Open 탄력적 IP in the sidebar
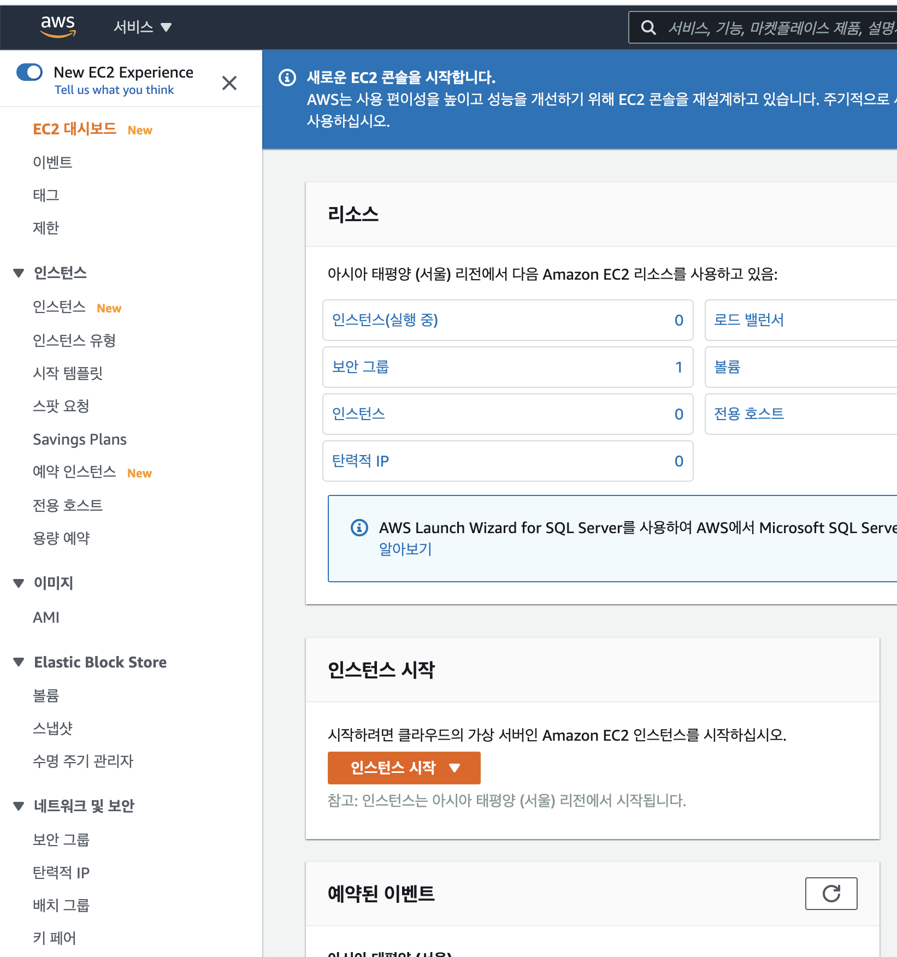The width and height of the screenshot is (897, 957). (x=61, y=872)
